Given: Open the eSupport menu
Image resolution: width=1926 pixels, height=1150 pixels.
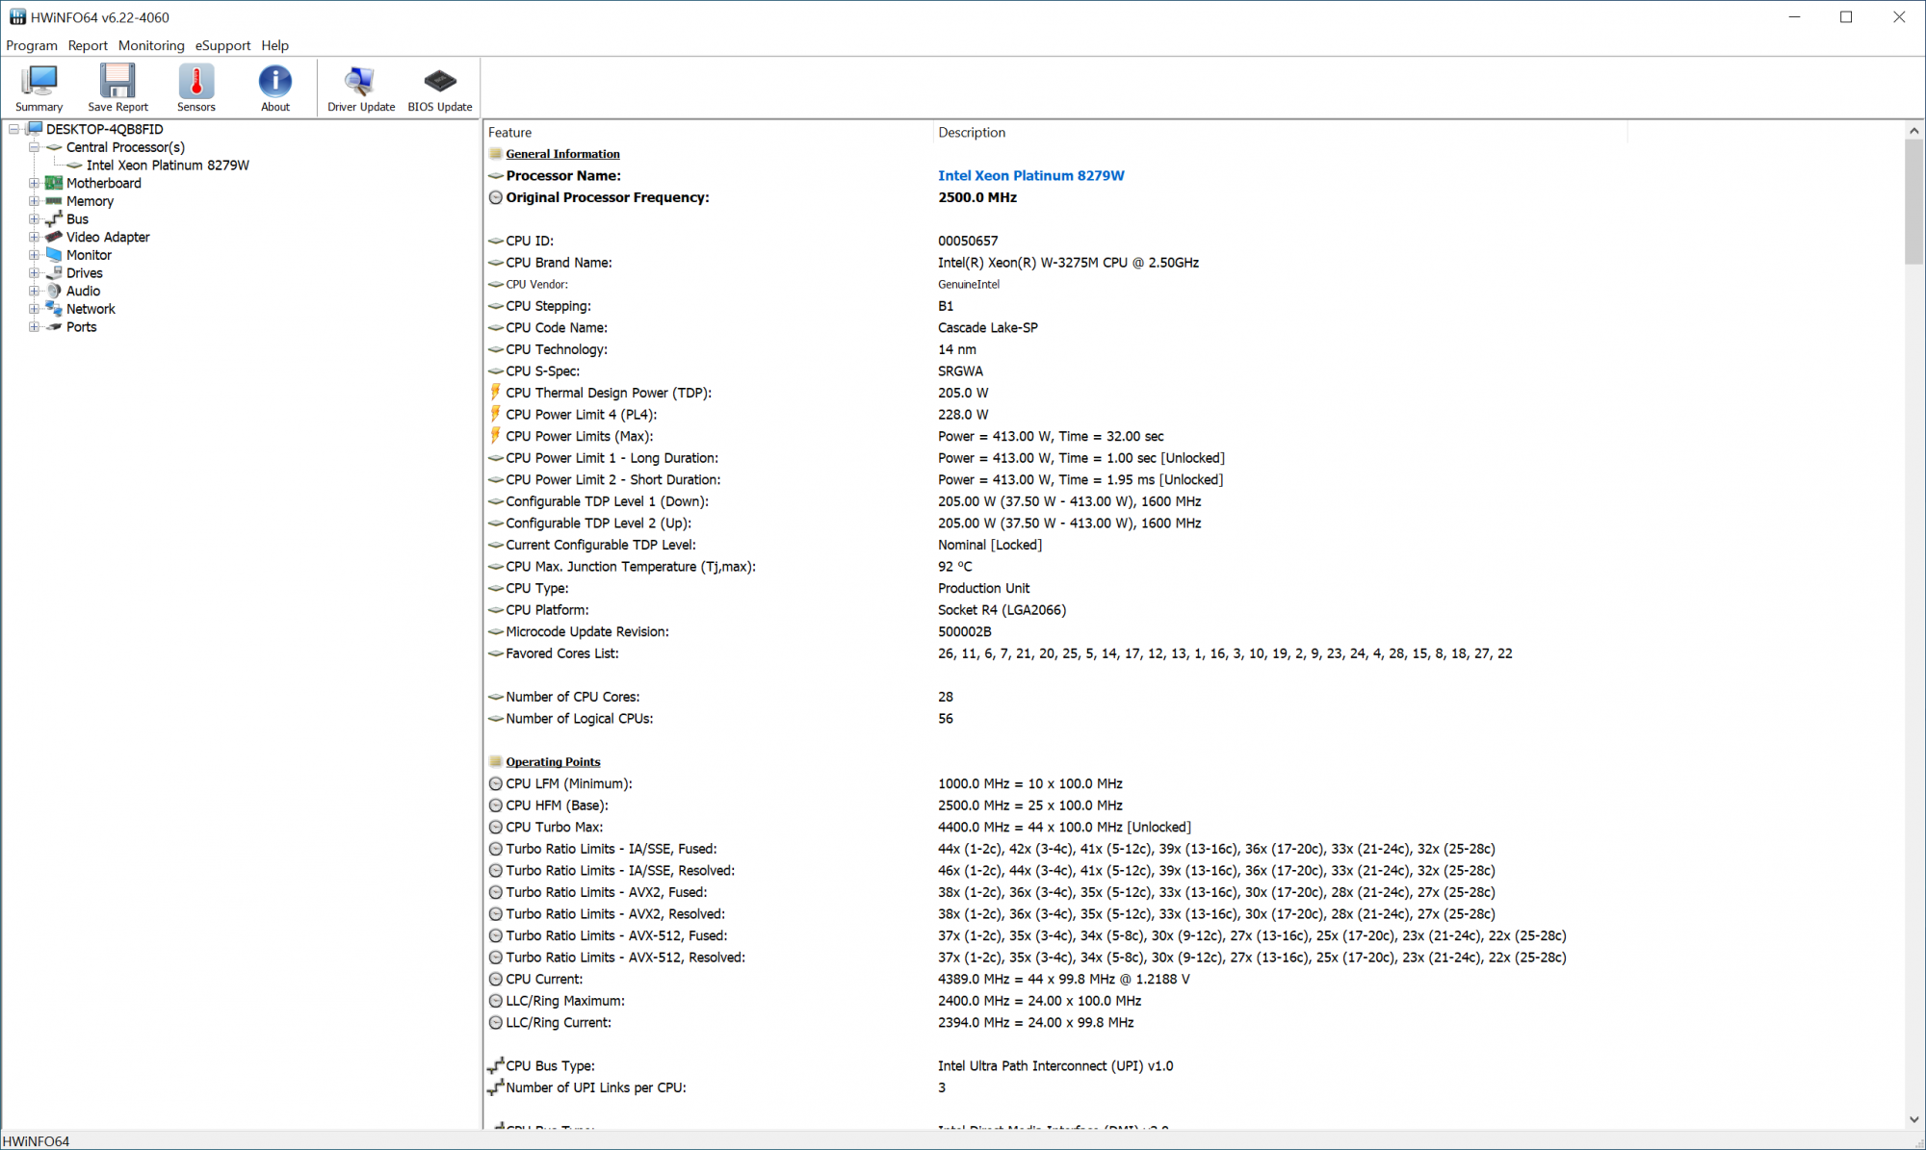Looking at the screenshot, I should (x=222, y=45).
